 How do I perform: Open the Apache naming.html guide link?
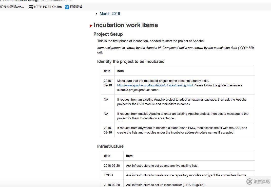[155, 85]
